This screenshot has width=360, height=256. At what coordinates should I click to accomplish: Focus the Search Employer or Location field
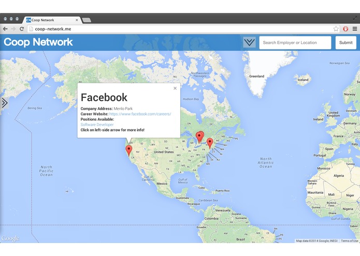(x=295, y=42)
